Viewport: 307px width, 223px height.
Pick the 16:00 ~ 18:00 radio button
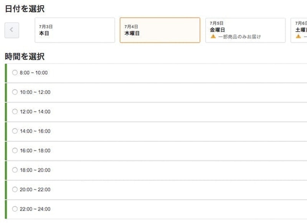(x=15, y=150)
